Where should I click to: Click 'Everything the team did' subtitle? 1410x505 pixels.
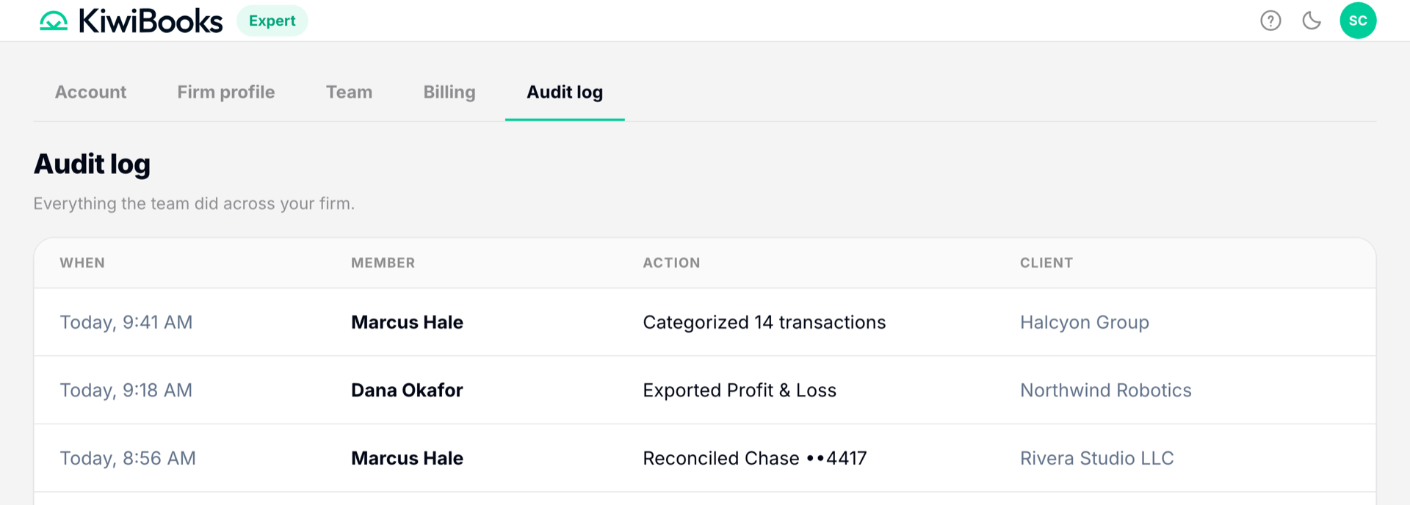coord(194,203)
